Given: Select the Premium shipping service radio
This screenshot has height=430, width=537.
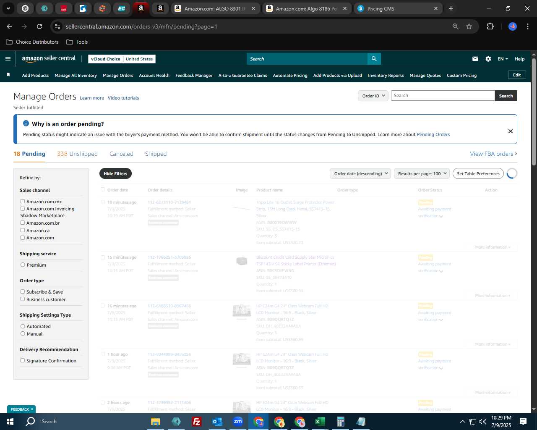Looking at the screenshot, I should [x=23, y=265].
